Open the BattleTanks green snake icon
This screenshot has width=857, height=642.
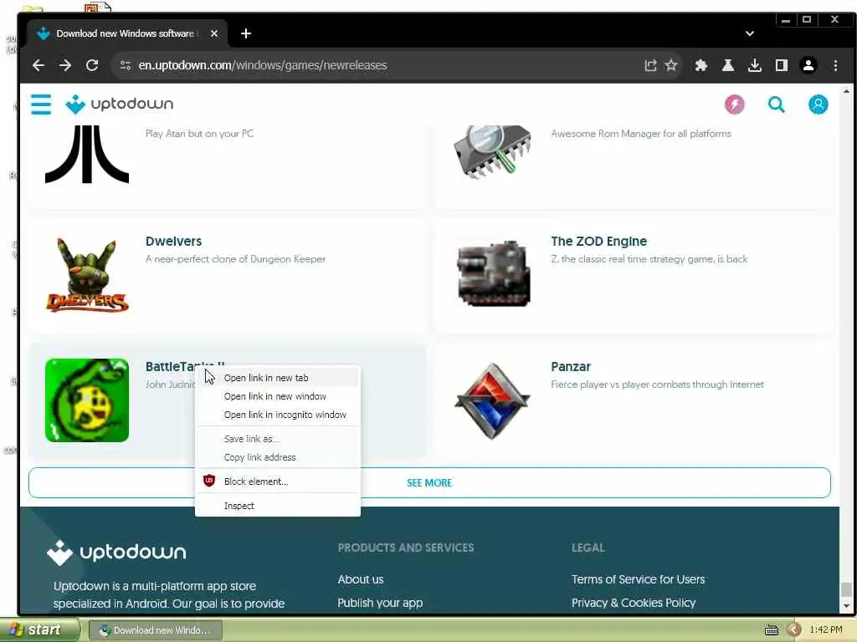coord(87,400)
